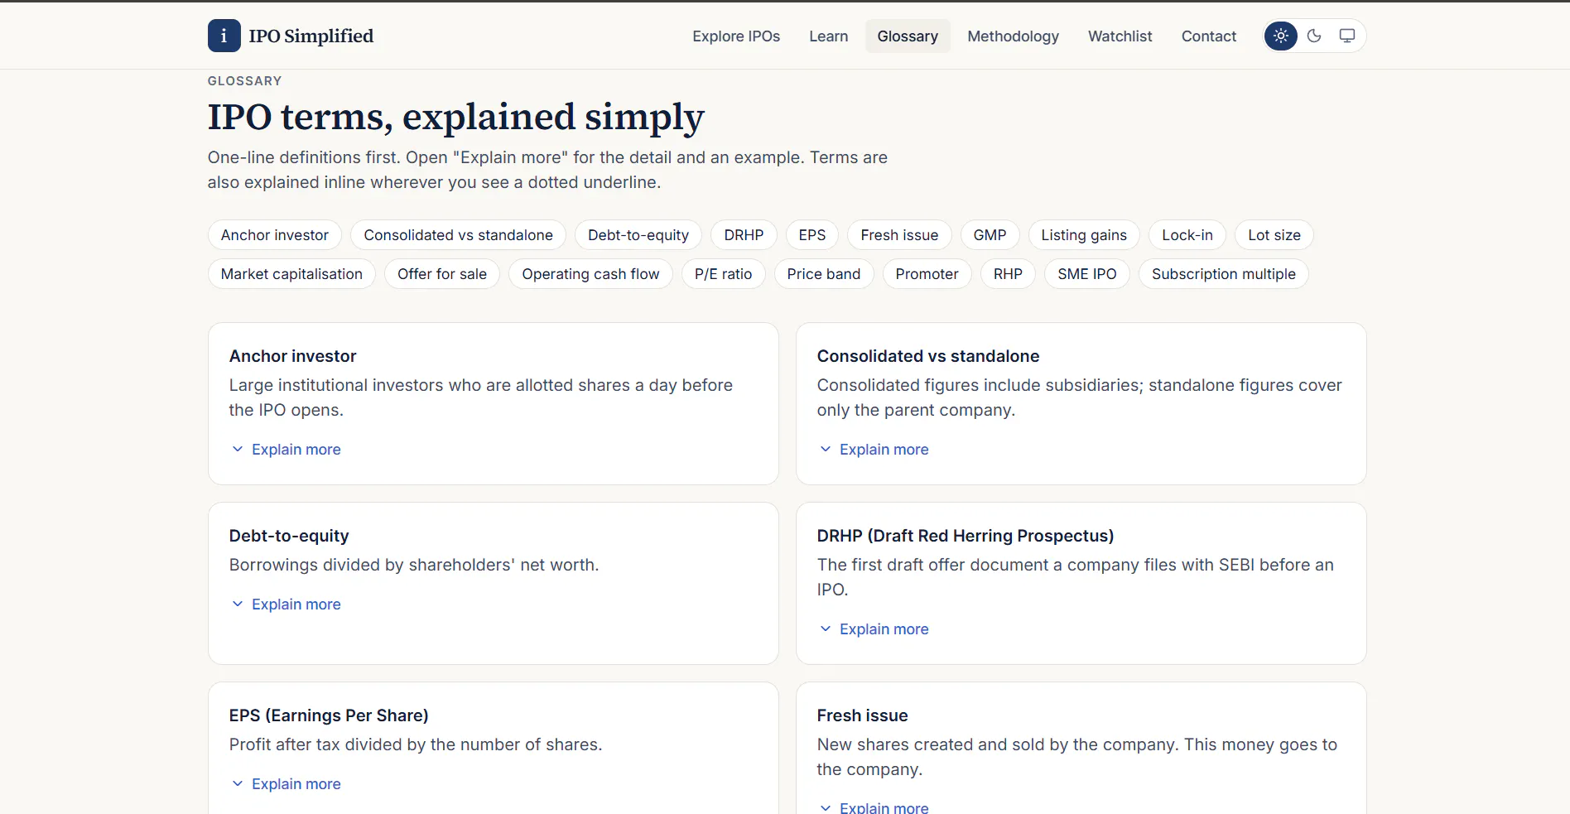Select Operating cash flow chip

tap(590, 274)
